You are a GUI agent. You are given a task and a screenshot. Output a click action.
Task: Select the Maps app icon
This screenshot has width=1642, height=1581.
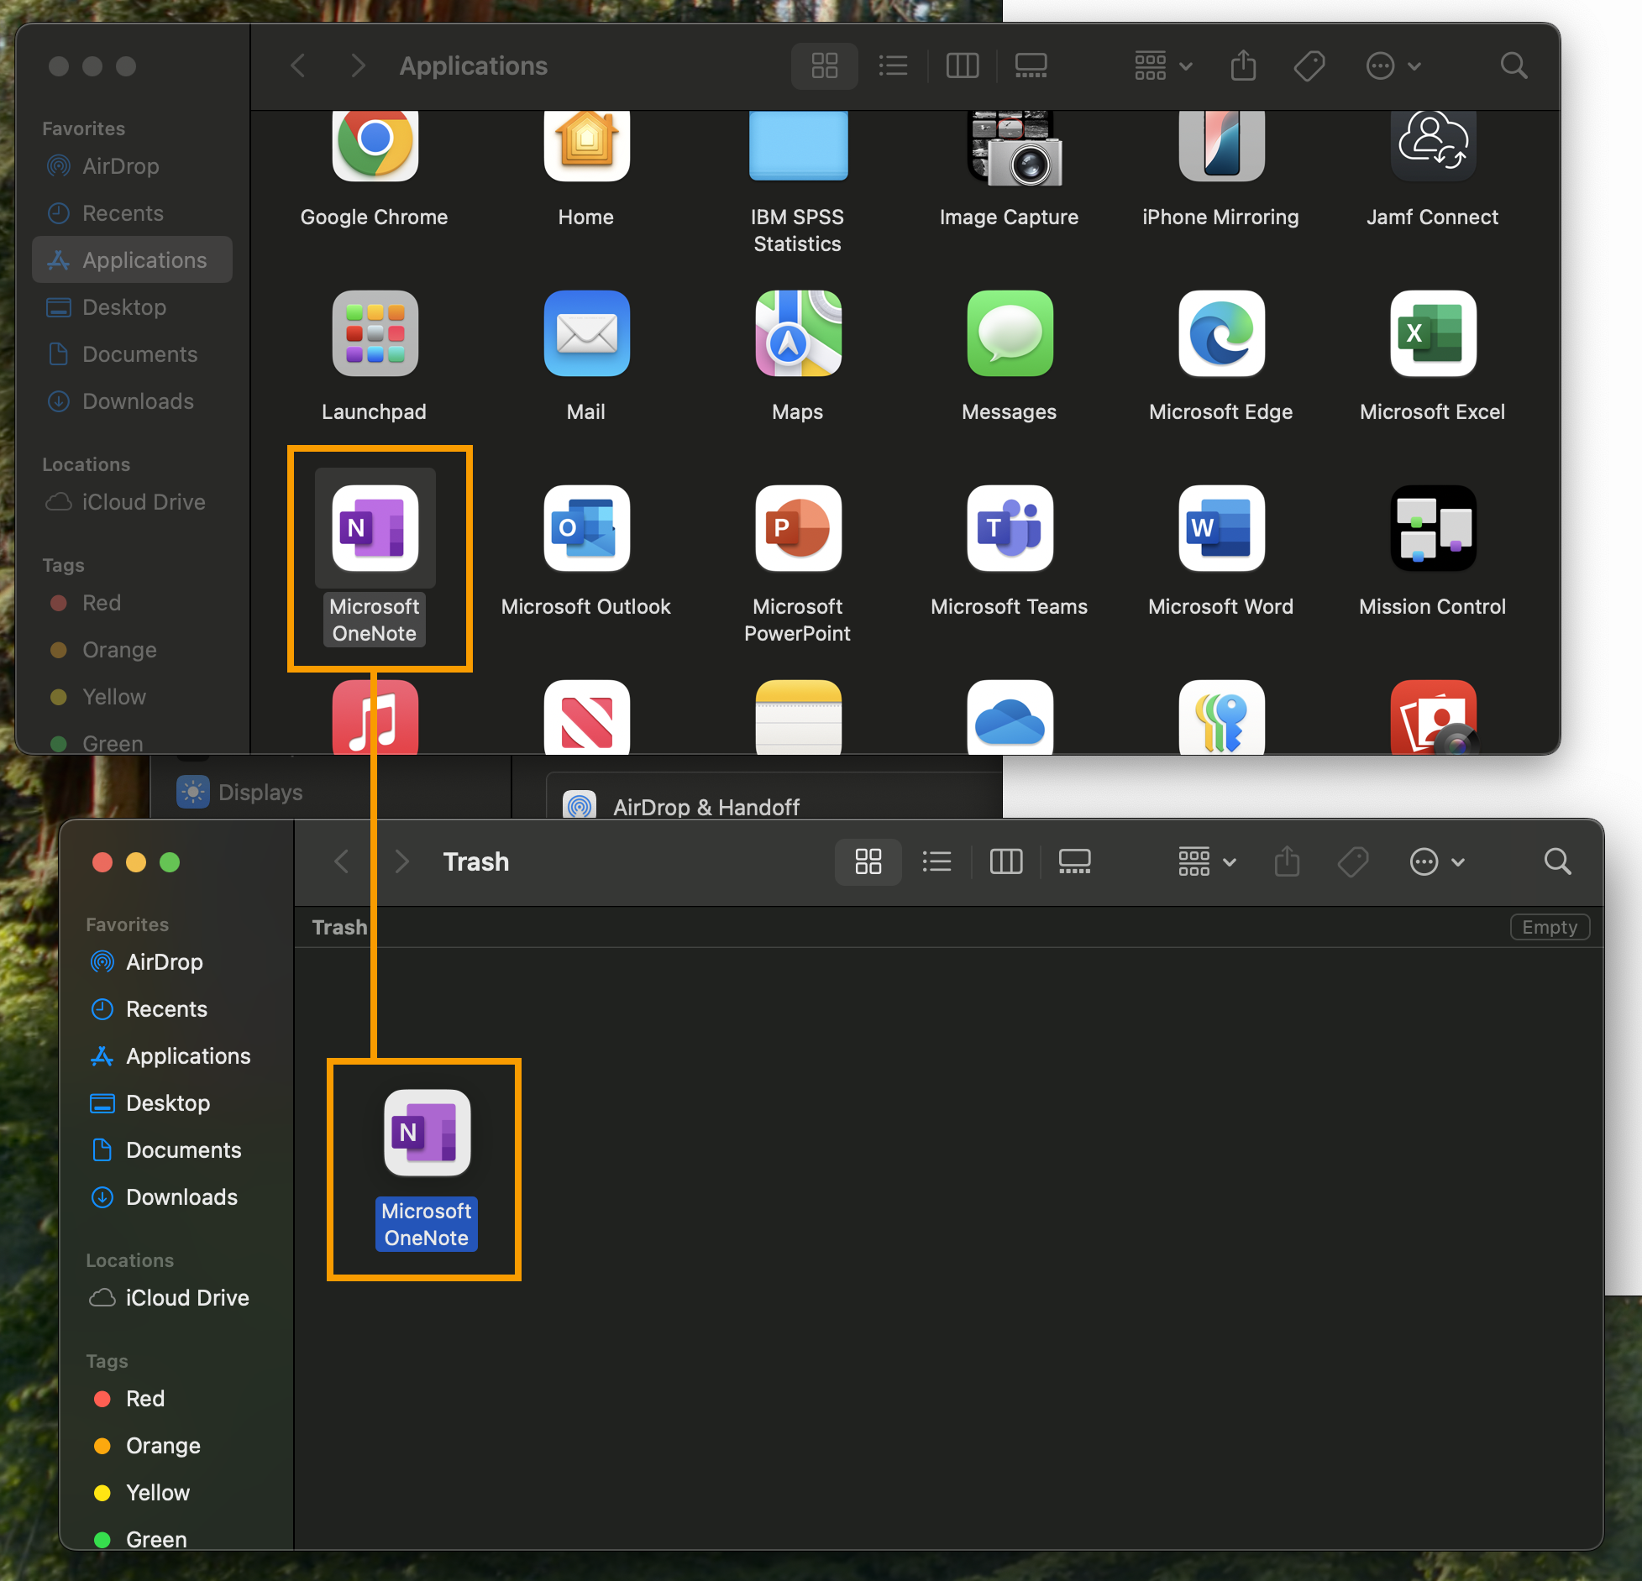coord(798,334)
